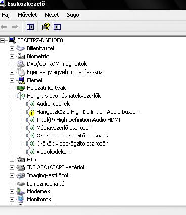Viewport: 186px width, 215px height.
Task: Expand Imaging-eszközök node
Action: pyautogui.click(x=12, y=175)
